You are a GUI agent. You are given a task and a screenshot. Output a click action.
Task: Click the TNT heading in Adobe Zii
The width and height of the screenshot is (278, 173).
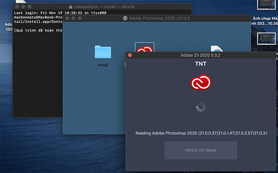(201, 63)
